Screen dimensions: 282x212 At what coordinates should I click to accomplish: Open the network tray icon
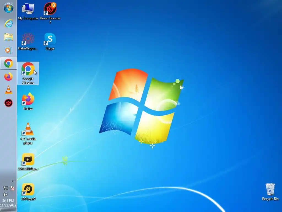[6, 188]
